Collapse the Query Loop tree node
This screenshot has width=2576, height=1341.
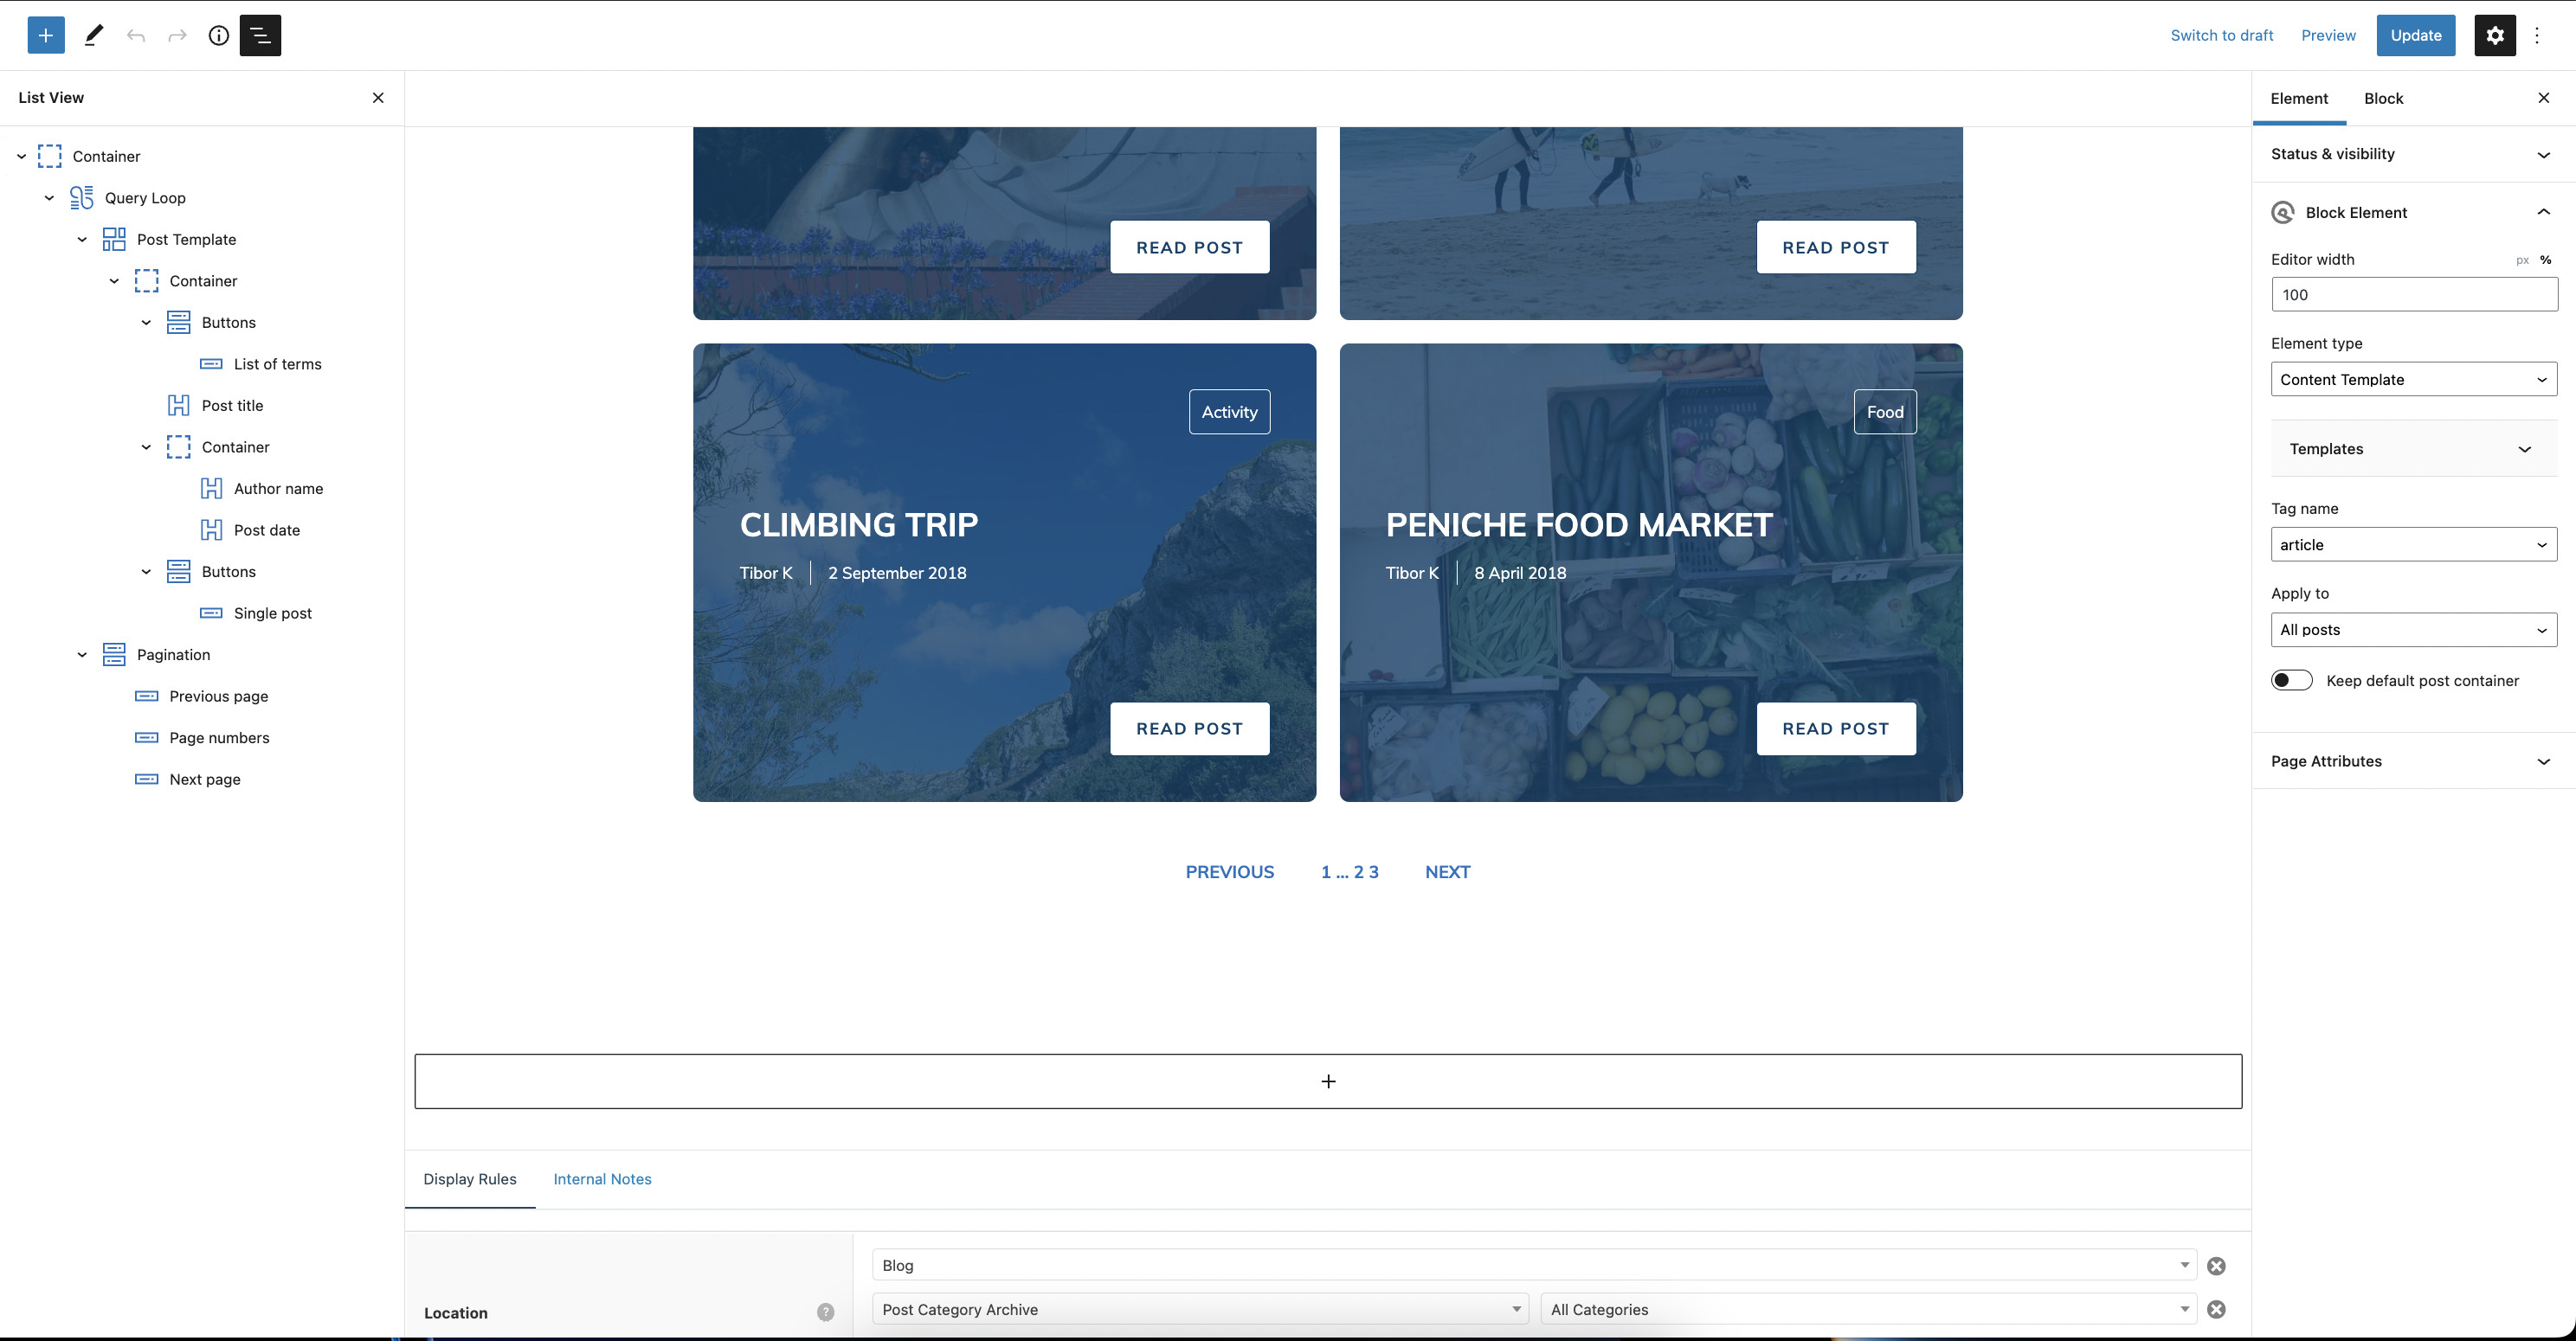pyautogui.click(x=49, y=198)
